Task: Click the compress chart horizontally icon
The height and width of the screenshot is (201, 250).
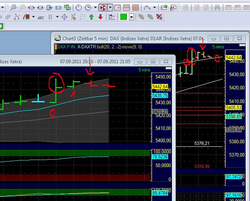Action: click(x=31, y=7)
